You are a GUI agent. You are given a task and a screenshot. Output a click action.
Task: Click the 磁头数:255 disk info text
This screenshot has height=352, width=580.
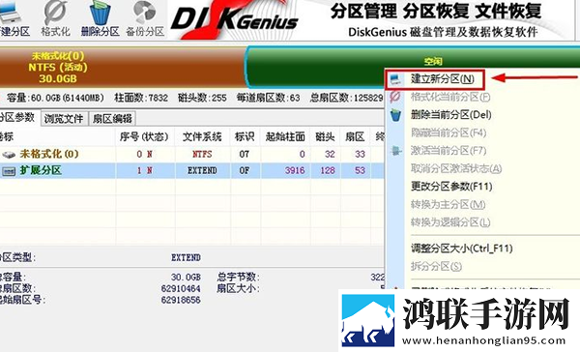tap(202, 98)
